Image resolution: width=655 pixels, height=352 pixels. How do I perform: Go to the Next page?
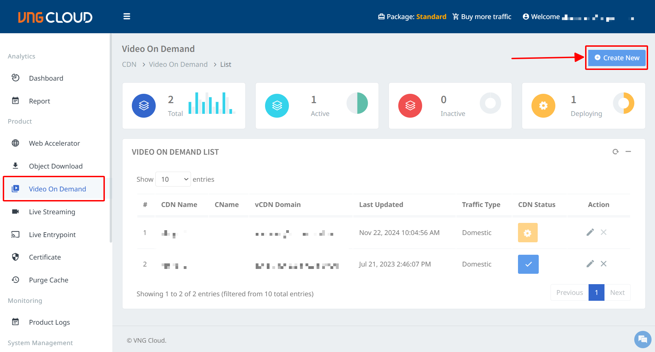[617, 292]
